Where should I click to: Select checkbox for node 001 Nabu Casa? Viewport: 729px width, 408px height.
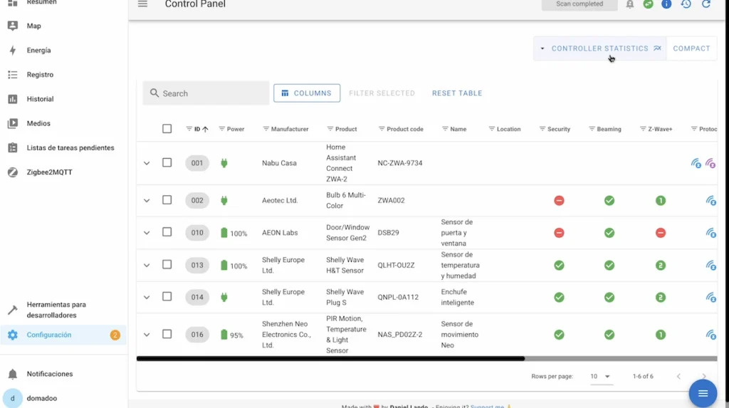(x=167, y=163)
